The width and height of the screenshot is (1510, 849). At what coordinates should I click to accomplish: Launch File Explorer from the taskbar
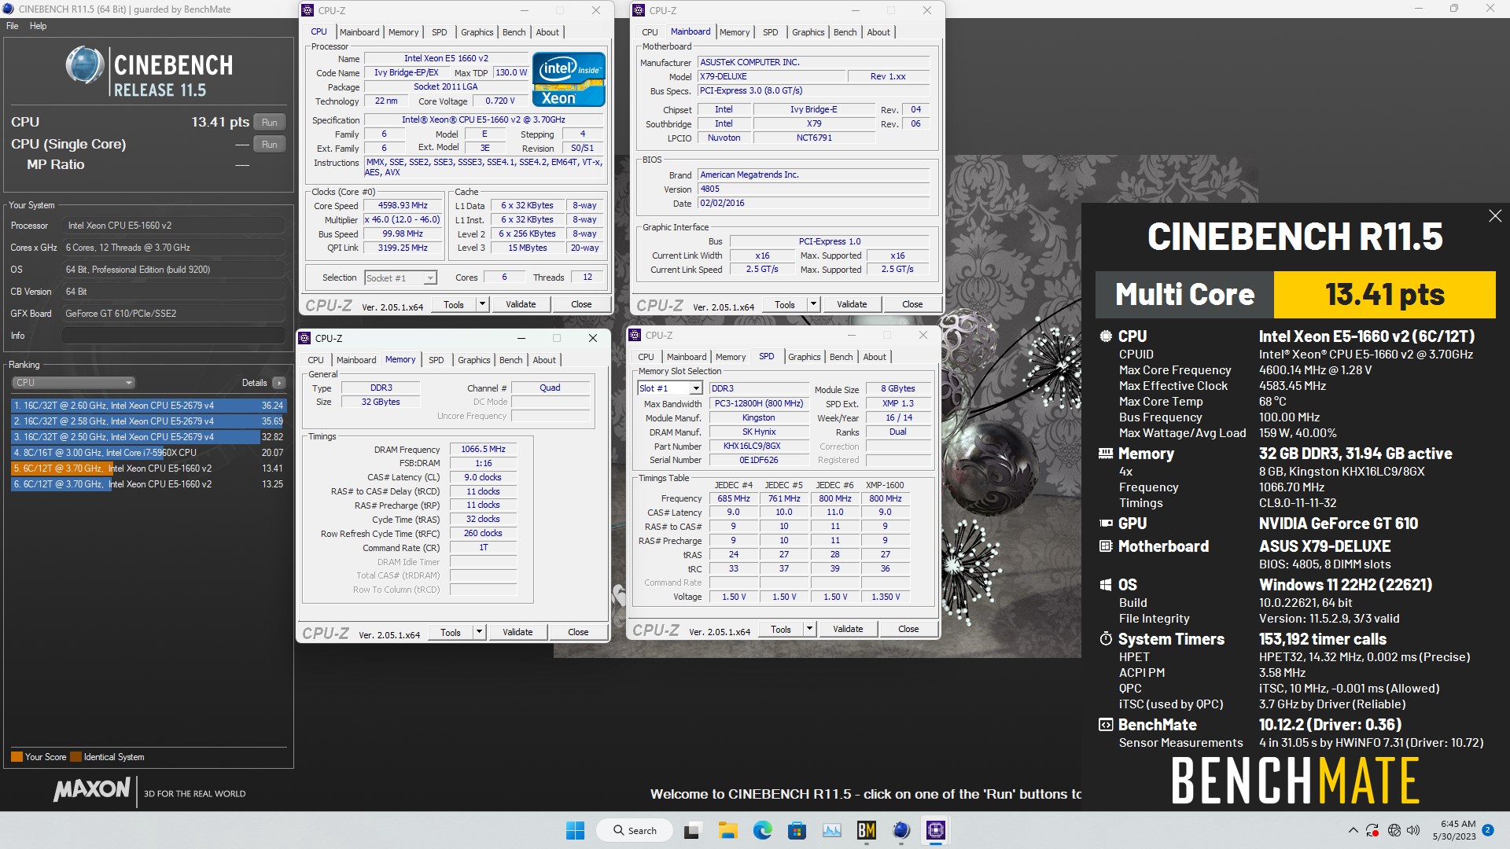727,830
